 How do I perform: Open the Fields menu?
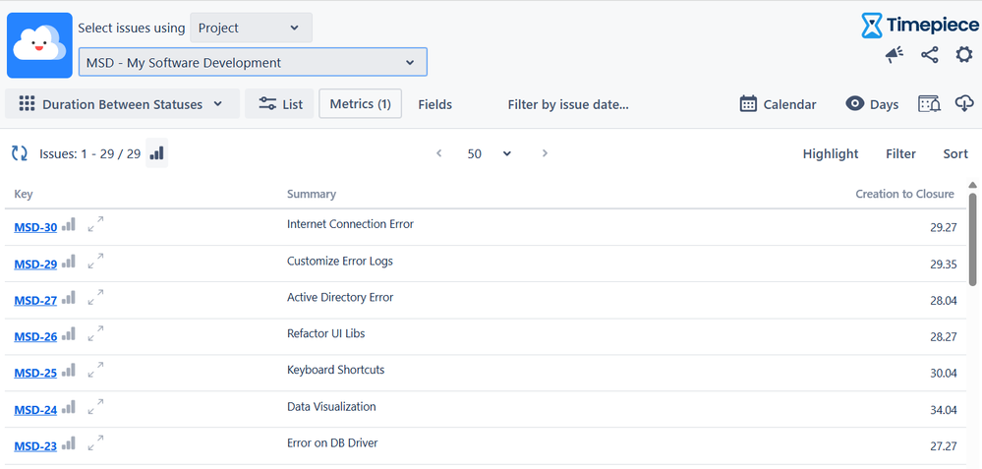(x=435, y=104)
